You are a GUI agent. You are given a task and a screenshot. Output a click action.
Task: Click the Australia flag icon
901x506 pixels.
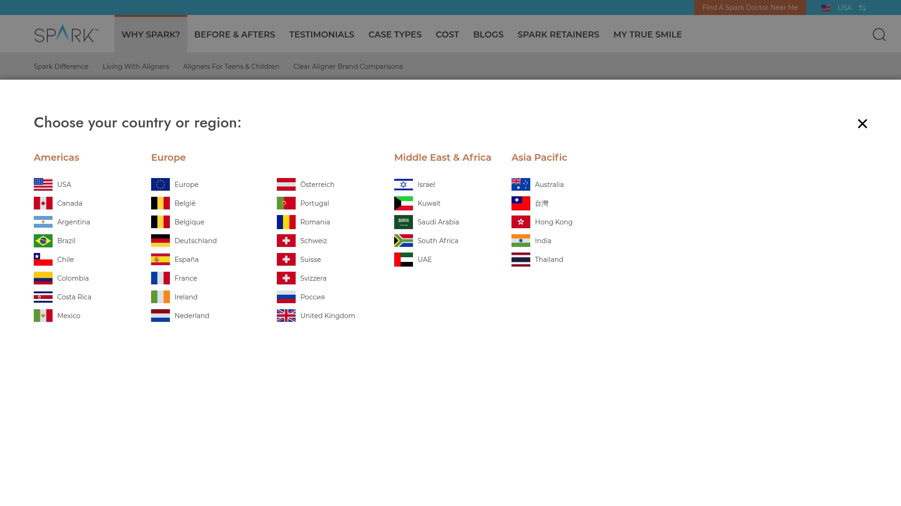[521, 185]
